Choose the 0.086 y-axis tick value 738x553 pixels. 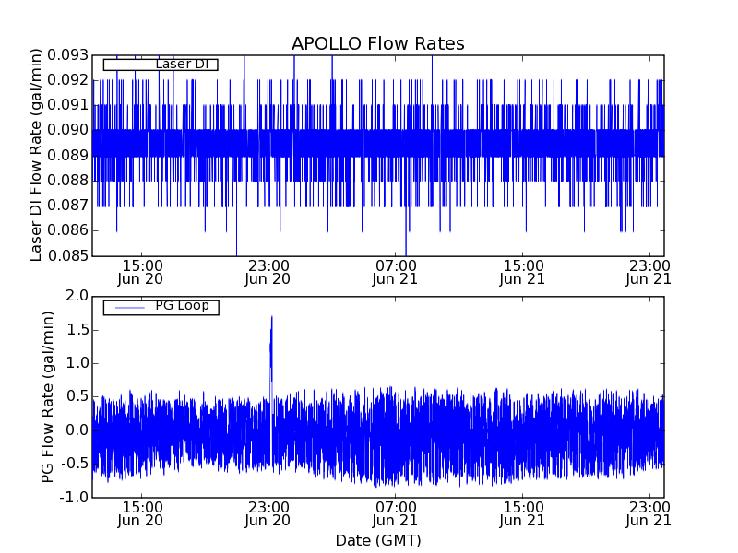click(x=67, y=230)
